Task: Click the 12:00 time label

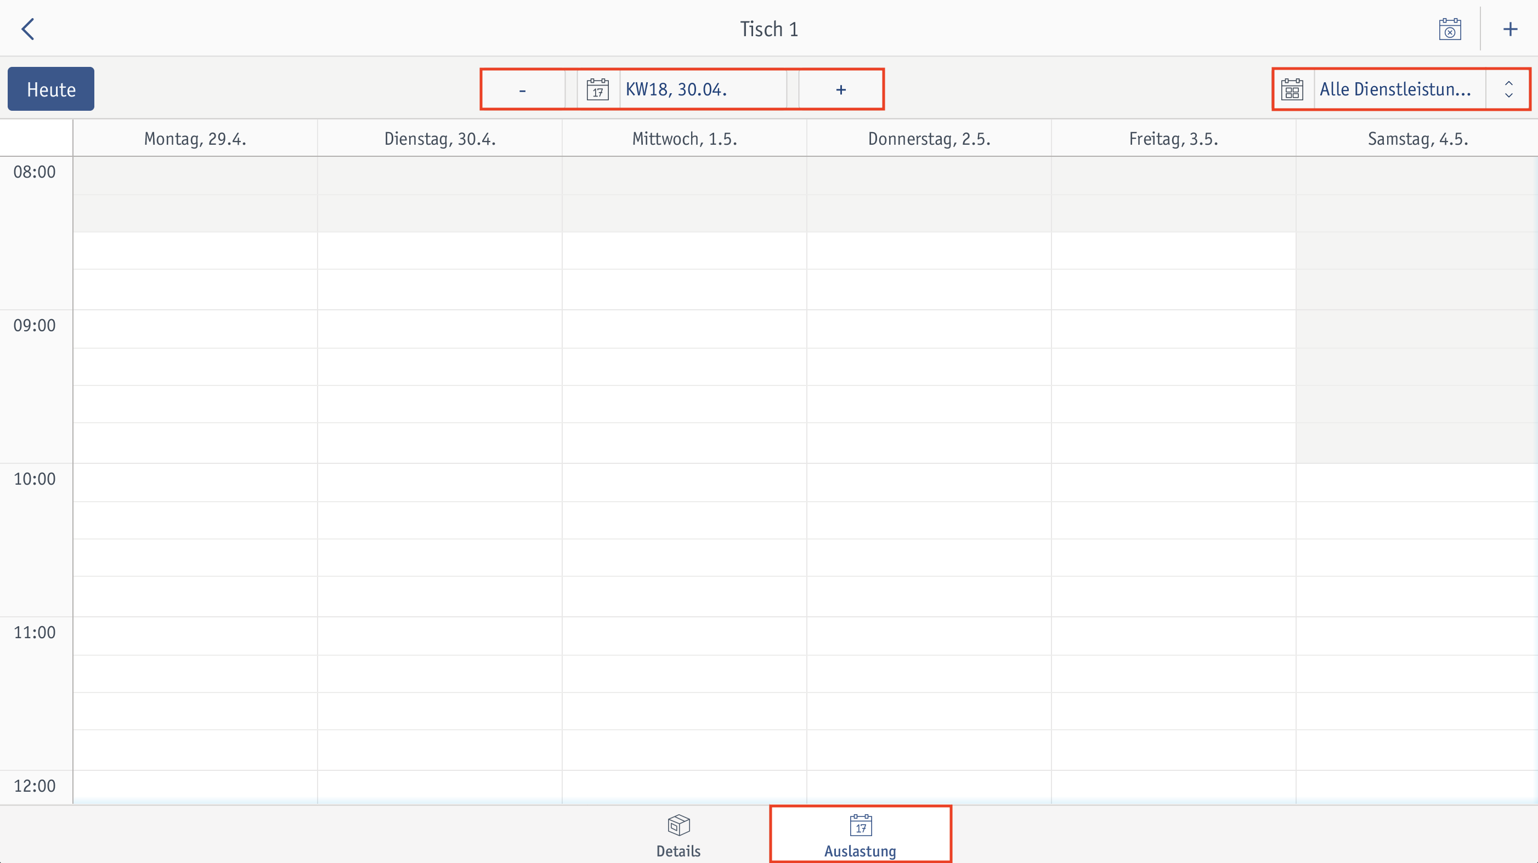Action: click(x=35, y=785)
